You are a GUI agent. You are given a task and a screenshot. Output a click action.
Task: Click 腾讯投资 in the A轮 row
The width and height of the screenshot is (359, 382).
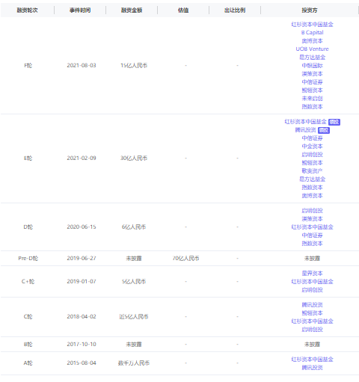pyautogui.click(x=312, y=368)
